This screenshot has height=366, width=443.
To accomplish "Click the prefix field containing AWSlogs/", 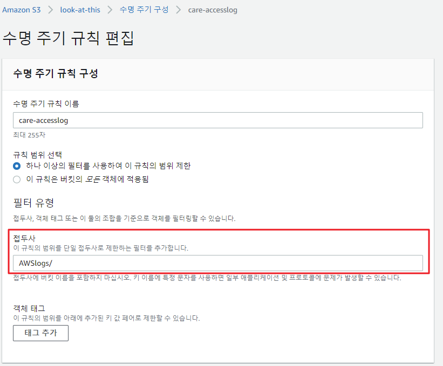I will pyautogui.click(x=218, y=263).
